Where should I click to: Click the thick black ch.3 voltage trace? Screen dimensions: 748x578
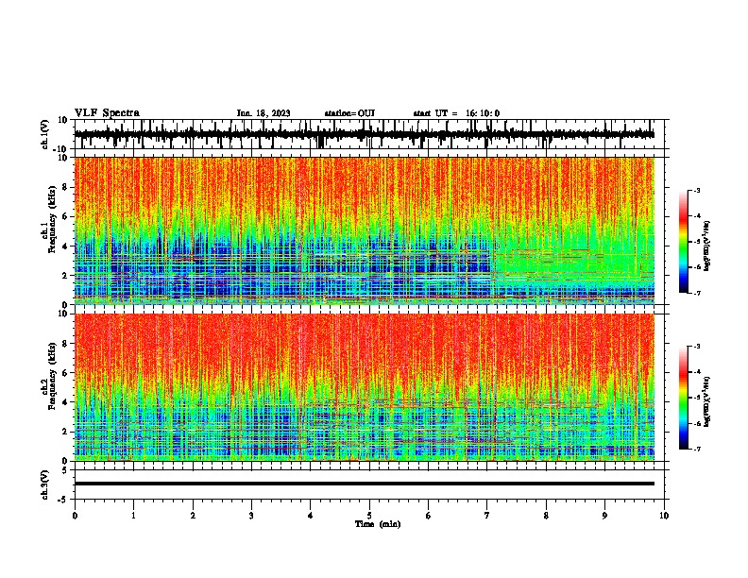tap(364, 484)
